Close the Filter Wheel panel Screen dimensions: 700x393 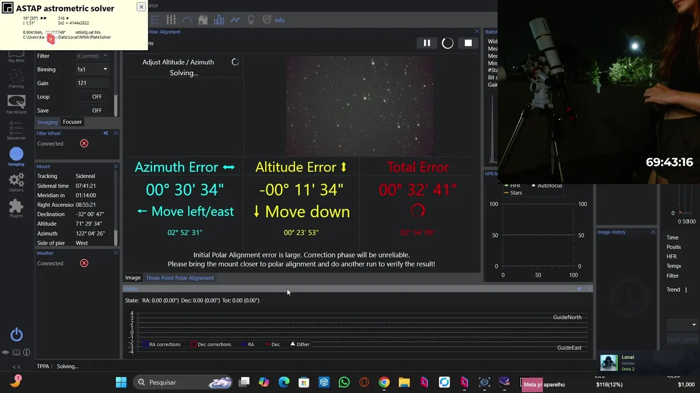point(115,133)
